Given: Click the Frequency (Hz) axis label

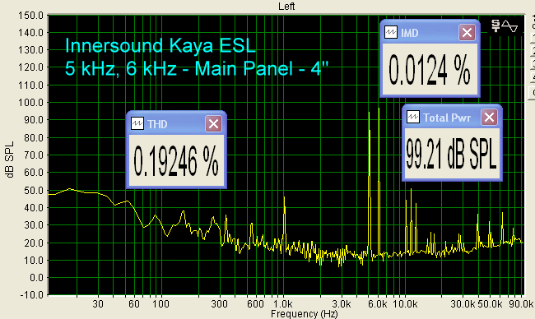Looking at the screenshot, I should tap(304, 313).
